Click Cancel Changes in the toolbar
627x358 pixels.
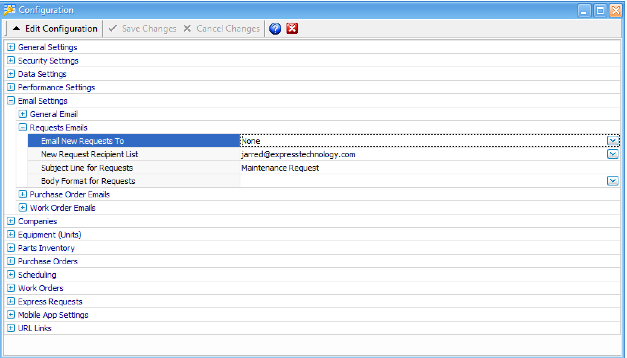coord(221,29)
